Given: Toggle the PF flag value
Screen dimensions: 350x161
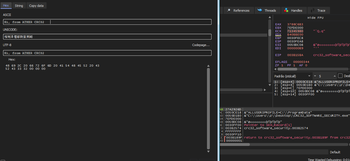Looking at the screenshot, I should pyautogui.click(x=294, y=65).
